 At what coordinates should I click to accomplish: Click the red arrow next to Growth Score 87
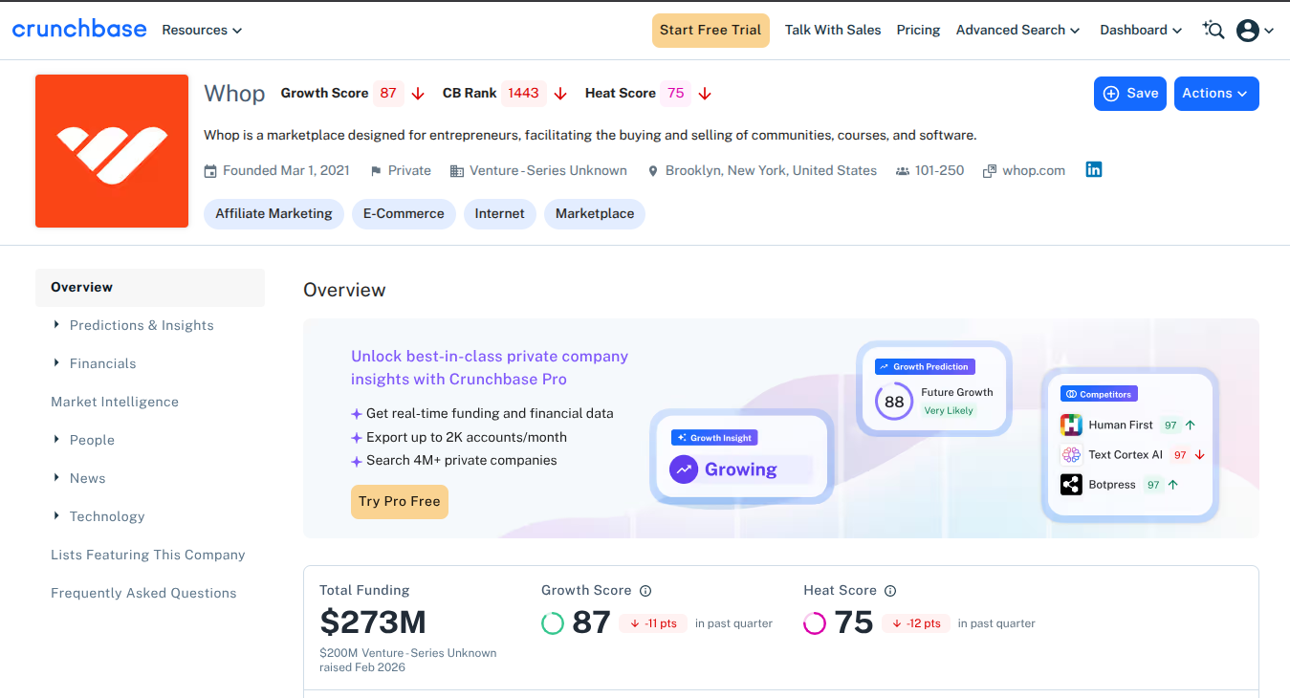tap(418, 94)
